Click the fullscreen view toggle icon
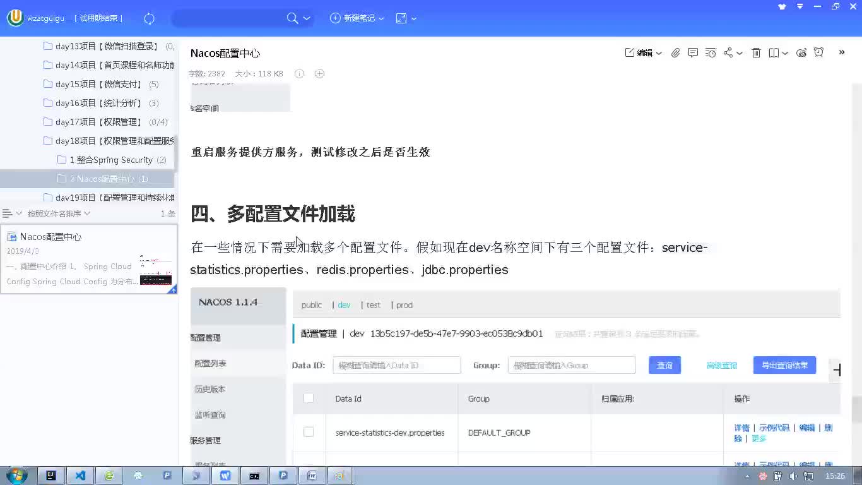Screen dimensions: 862x485 (401, 18)
